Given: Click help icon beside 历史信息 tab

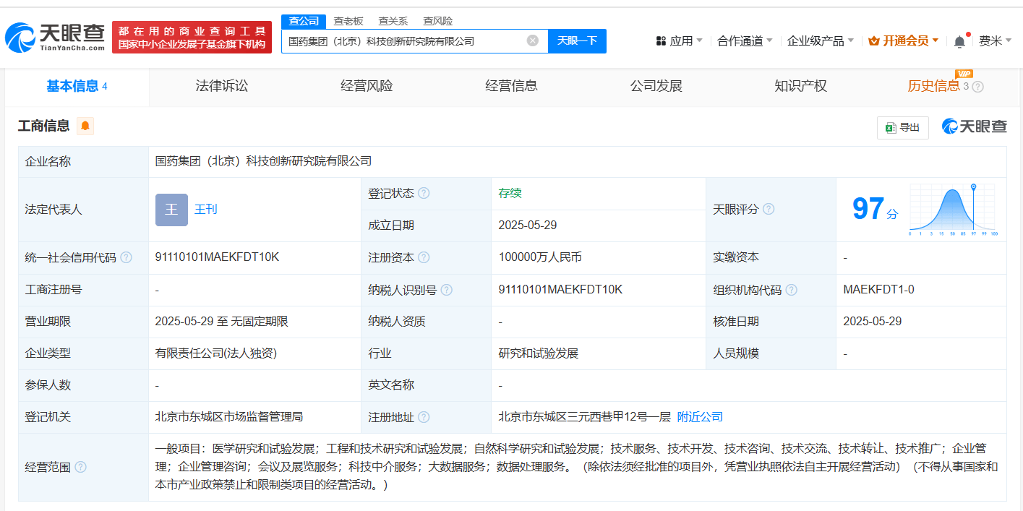Looking at the screenshot, I should point(977,87).
